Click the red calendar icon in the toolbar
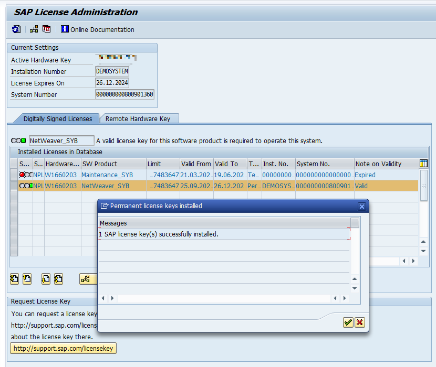The image size is (436, 367). coord(46,29)
